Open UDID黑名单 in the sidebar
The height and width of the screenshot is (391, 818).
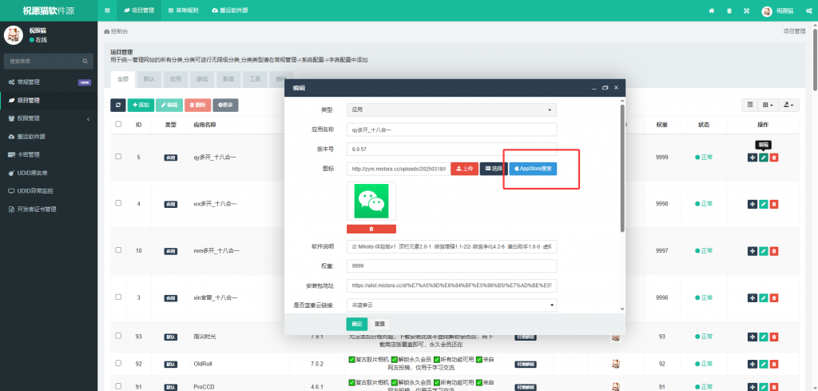(x=49, y=173)
